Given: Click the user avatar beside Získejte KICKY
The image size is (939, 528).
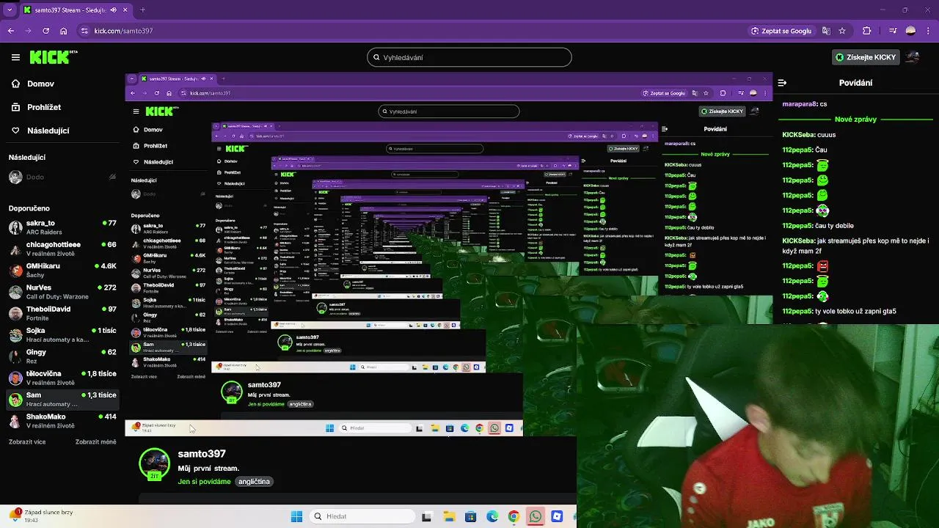Looking at the screenshot, I should [x=913, y=57].
